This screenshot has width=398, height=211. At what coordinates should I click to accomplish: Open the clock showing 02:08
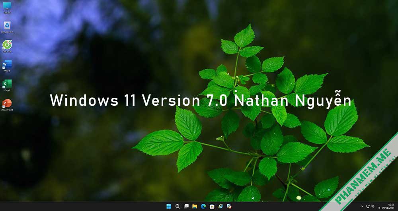pos(386,206)
